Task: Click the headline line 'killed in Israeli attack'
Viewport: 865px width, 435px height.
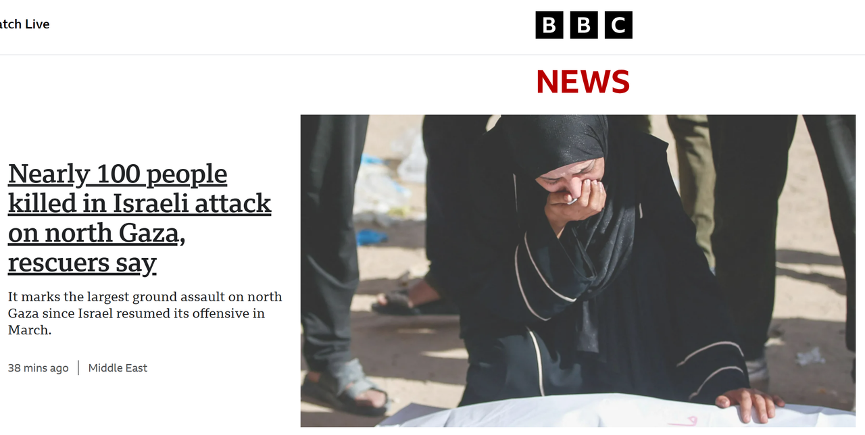Action: click(x=139, y=203)
